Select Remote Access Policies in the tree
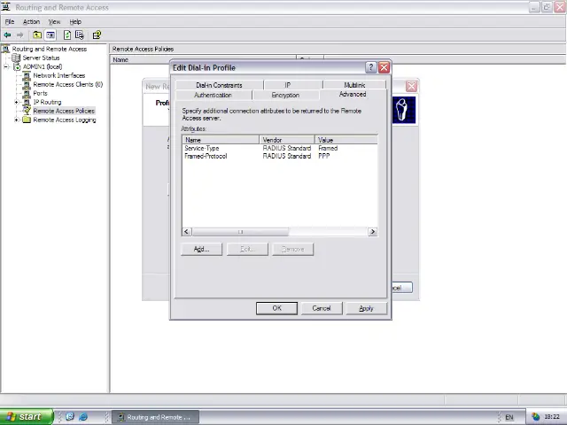Screen dimensions: 567x425 click(x=64, y=111)
